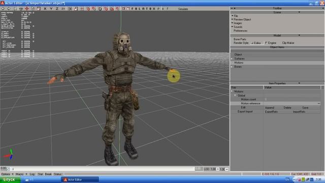Click the Simulate button in toolbar

click(183, 9)
